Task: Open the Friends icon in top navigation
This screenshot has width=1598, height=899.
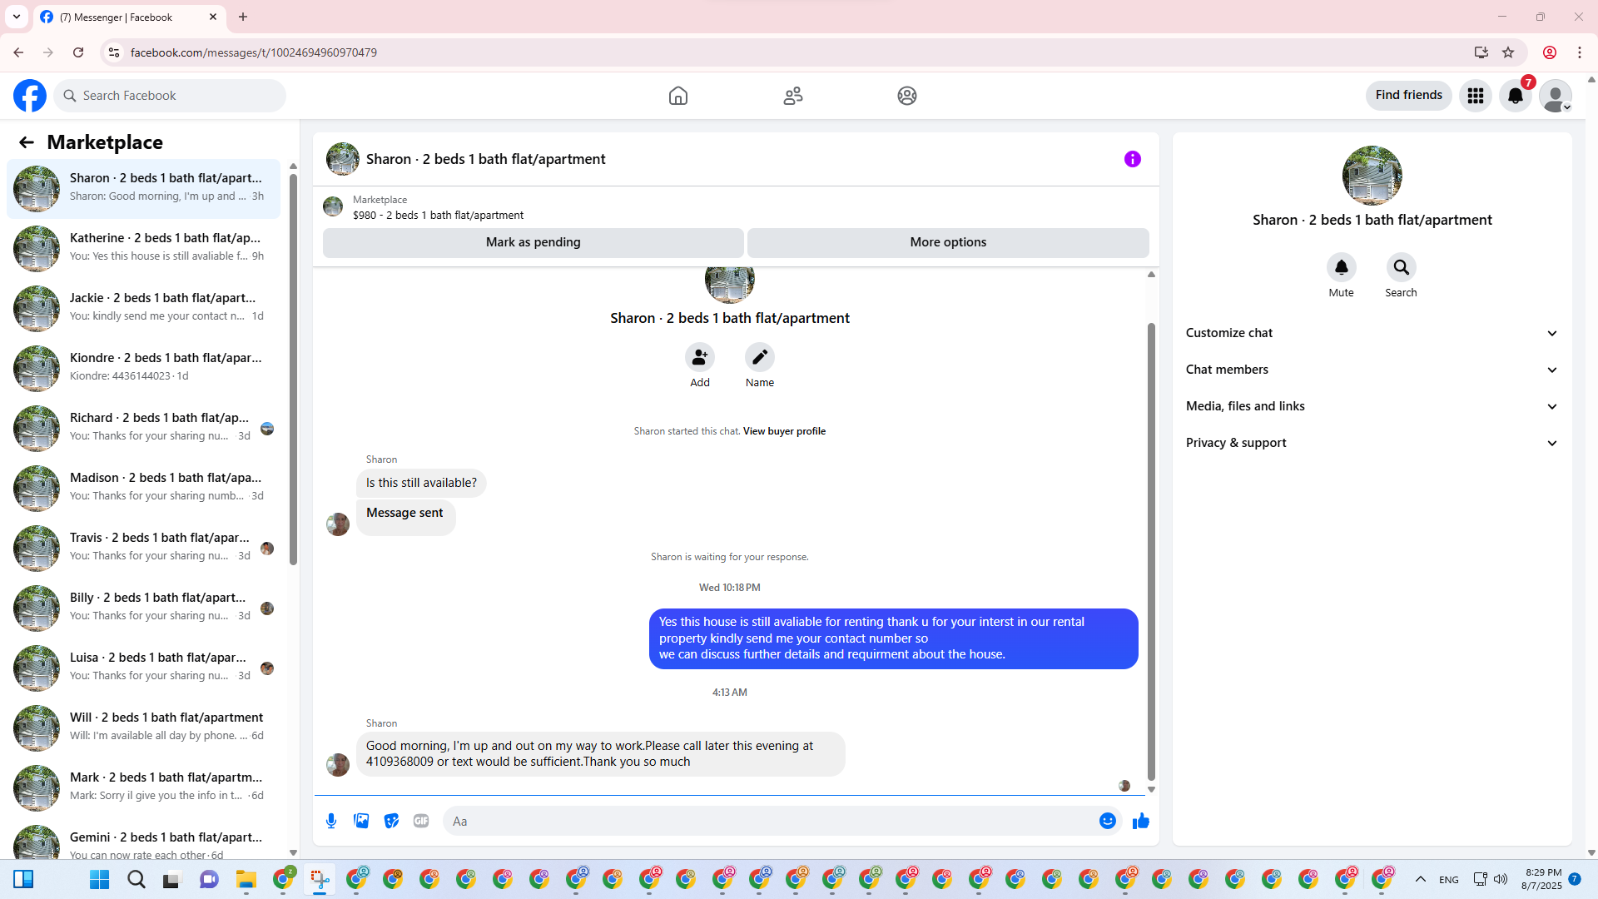Action: pyautogui.click(x=793, y=96)
